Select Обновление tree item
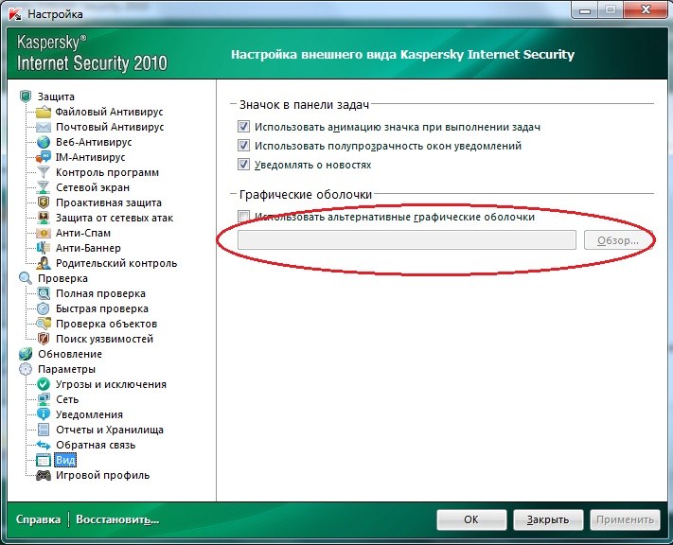Screen dimensions: 673x545 click(70, 354)
